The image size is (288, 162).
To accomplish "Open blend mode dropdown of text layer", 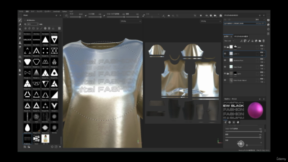I will click(262, 46).
